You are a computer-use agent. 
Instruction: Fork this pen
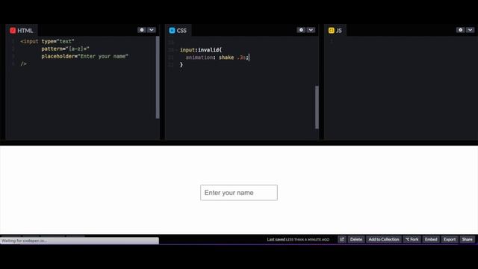point(412,239)
